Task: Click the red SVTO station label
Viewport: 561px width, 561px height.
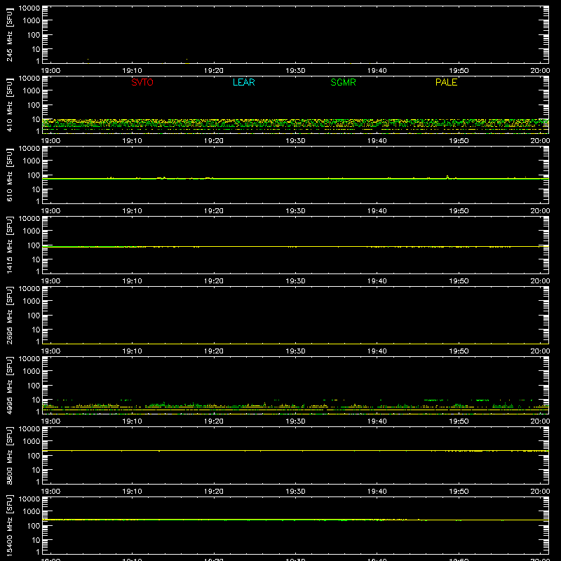Action: coord(142,82)
